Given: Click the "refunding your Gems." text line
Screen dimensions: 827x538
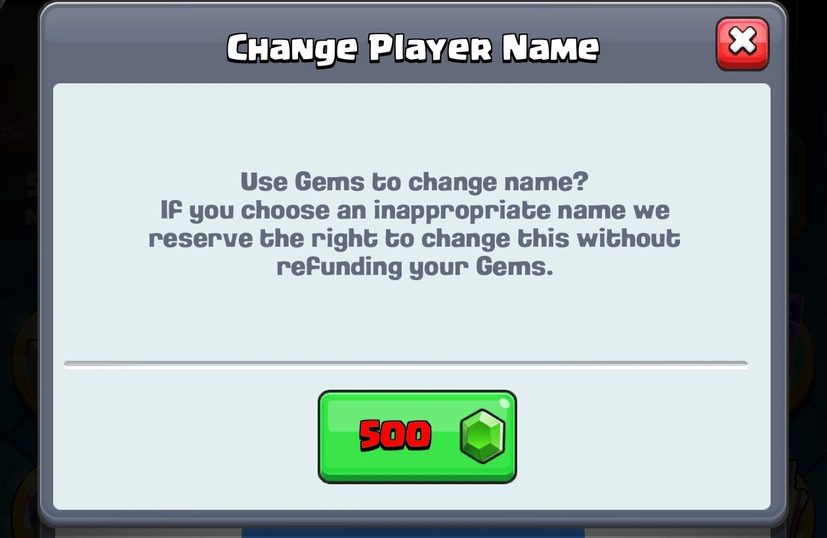Looking at the screenshot, I should (415, 268).
